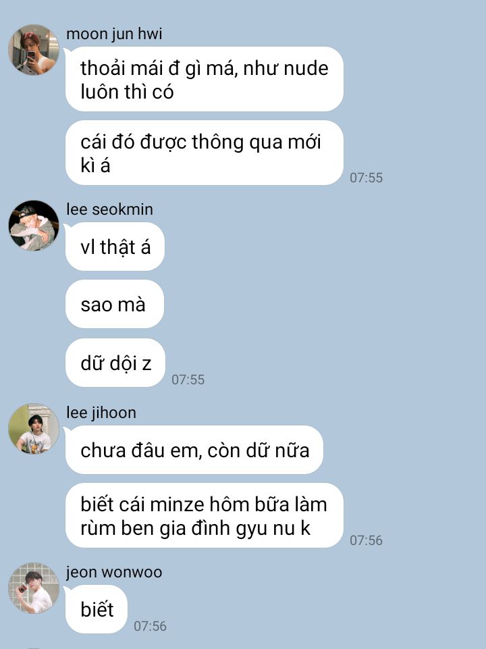
Task: Select the 'sao mà' message bubble
Action: pyautogui.click(x=115, y=304)
